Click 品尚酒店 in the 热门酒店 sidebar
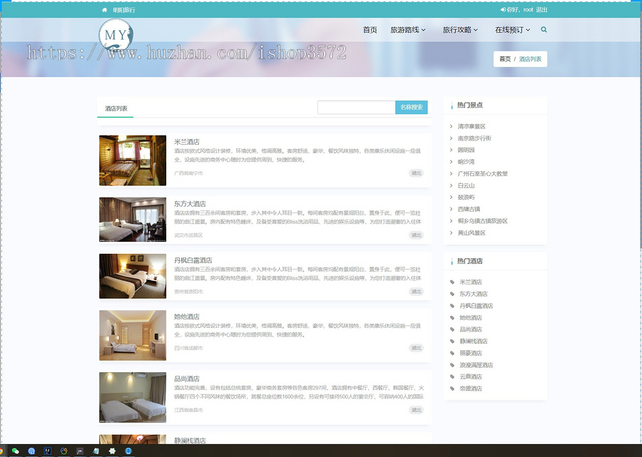Viewport: 642px width, 457px height. [471, 329]
